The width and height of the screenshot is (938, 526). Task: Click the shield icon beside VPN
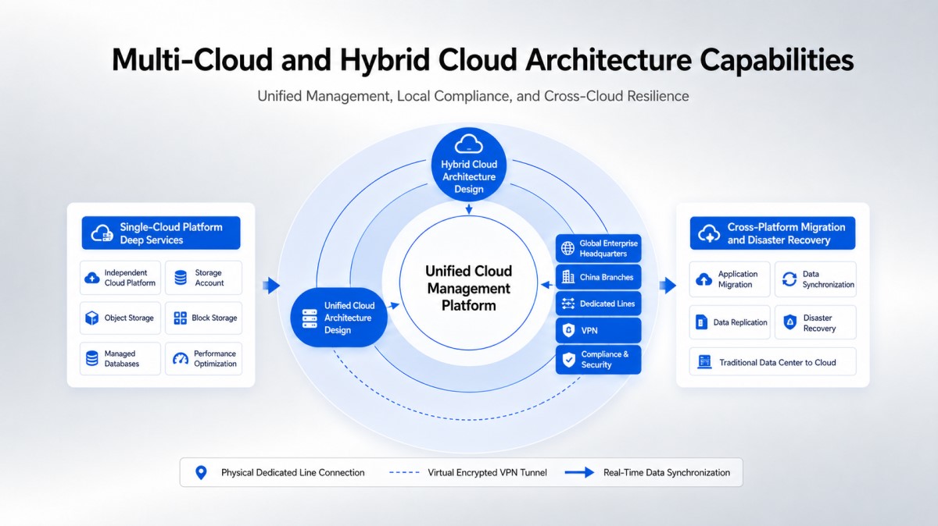click(x=567, y=331)
